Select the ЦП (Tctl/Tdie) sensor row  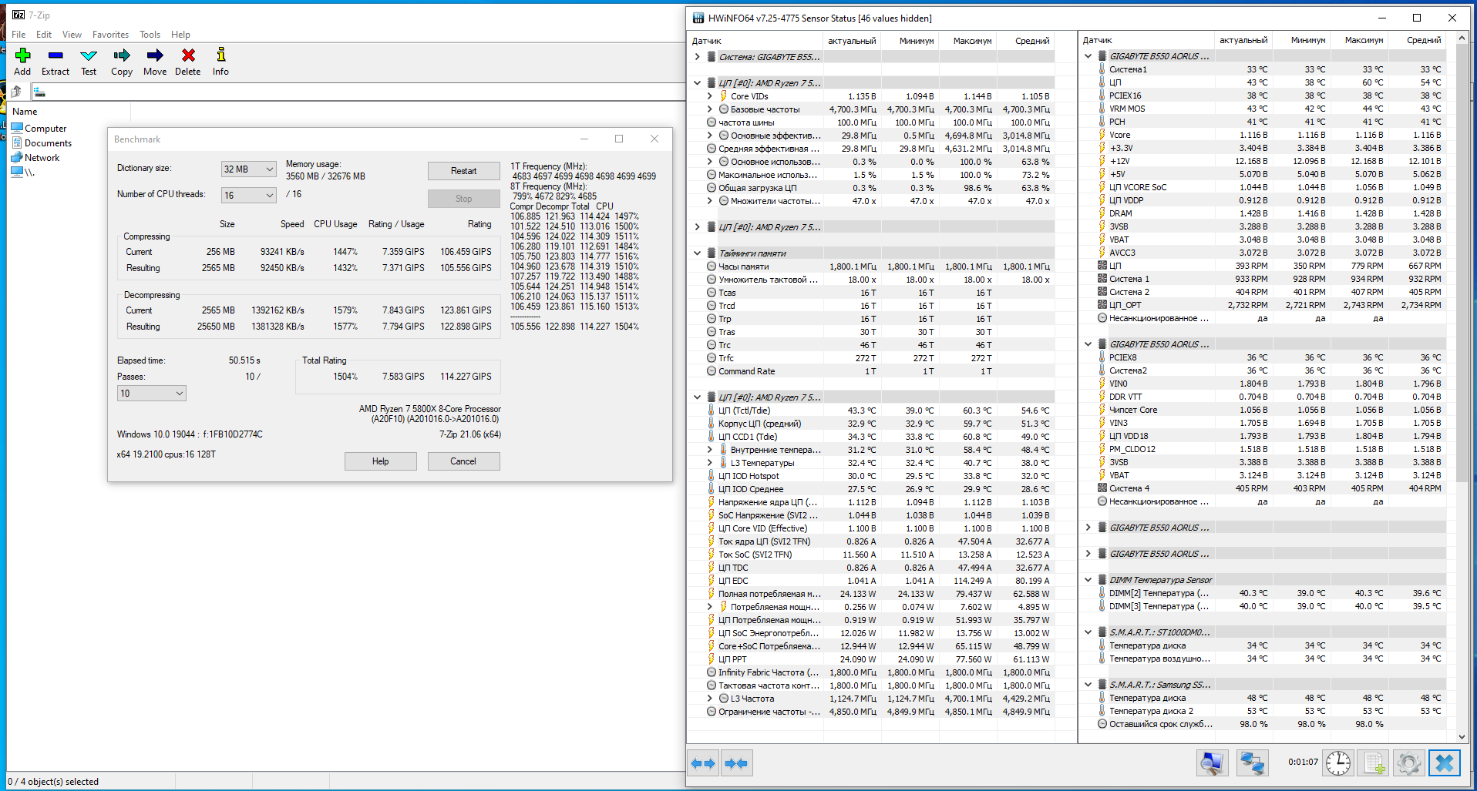(872, 411)
